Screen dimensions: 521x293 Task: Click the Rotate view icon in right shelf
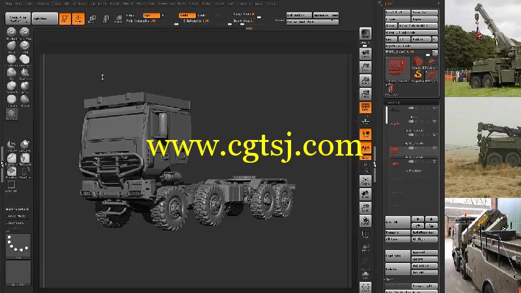coord(365,221)
